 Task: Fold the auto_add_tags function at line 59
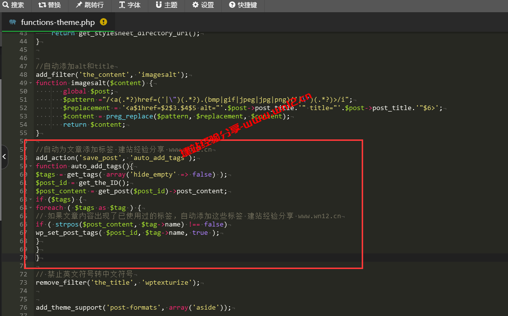tap(30, 166)
